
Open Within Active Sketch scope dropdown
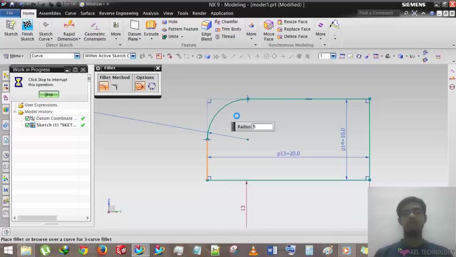tap(133, 56)
